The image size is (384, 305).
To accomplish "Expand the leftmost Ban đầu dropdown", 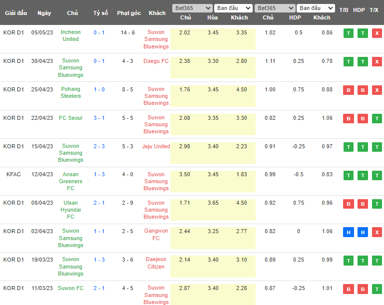I will (x=233, y=8).
